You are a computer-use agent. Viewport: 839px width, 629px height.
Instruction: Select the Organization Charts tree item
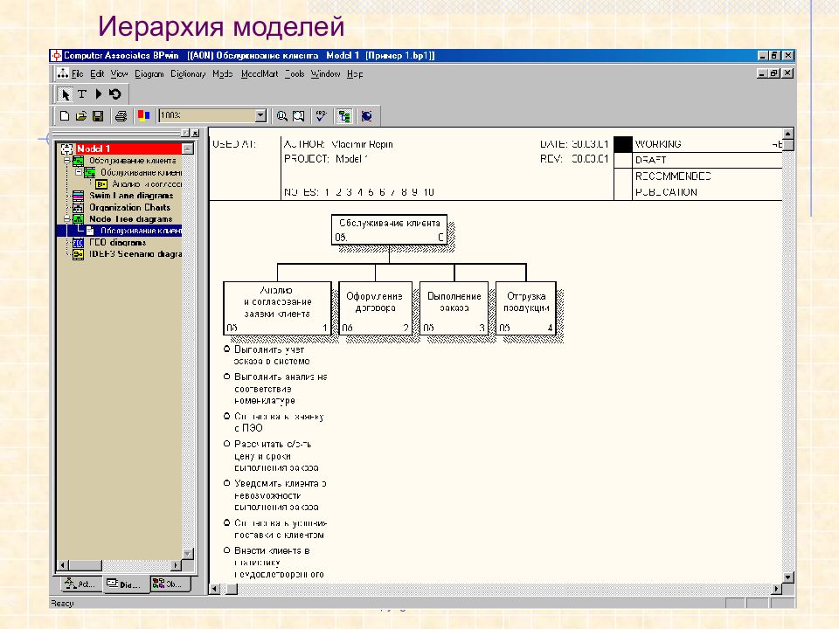pos(129,208)
